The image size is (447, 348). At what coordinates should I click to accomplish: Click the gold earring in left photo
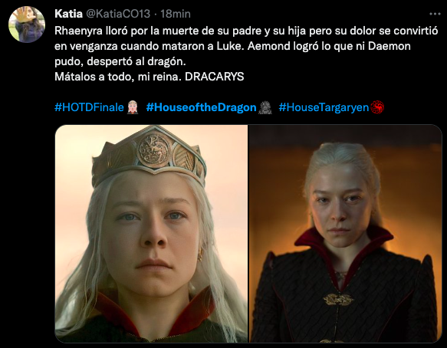[200, 254]
